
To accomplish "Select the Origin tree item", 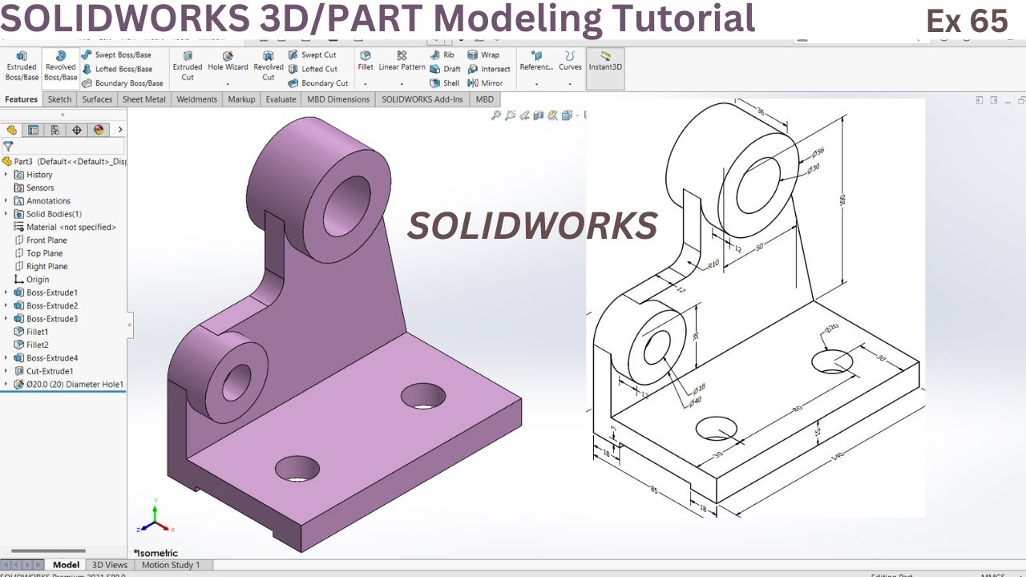I will click(31, 280).
